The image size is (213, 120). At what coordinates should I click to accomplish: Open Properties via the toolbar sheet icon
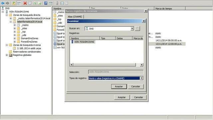pos(30,3)
